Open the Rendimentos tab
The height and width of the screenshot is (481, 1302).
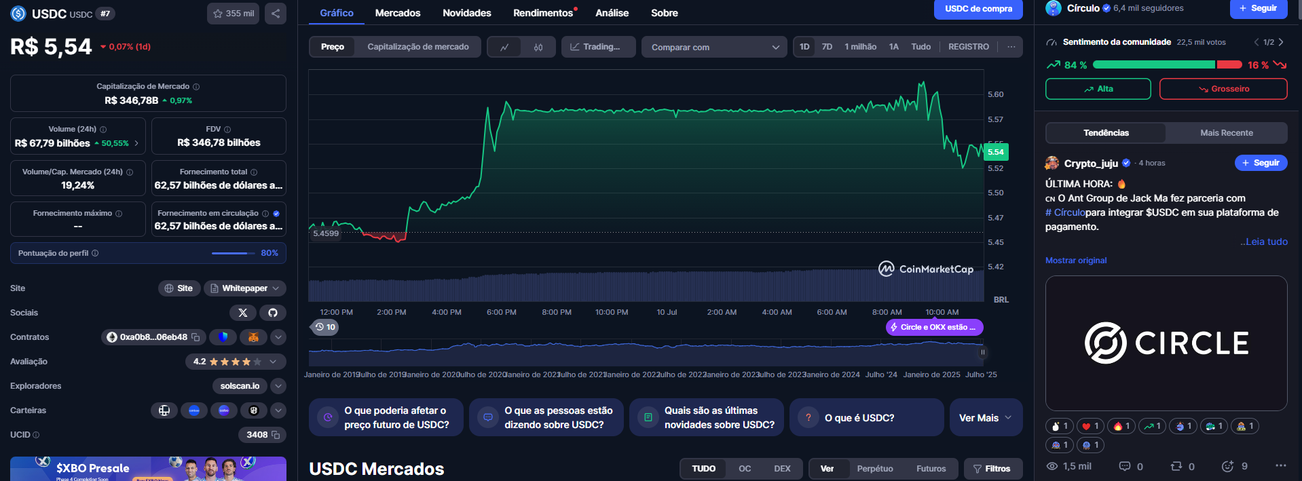tap(543, 13)
